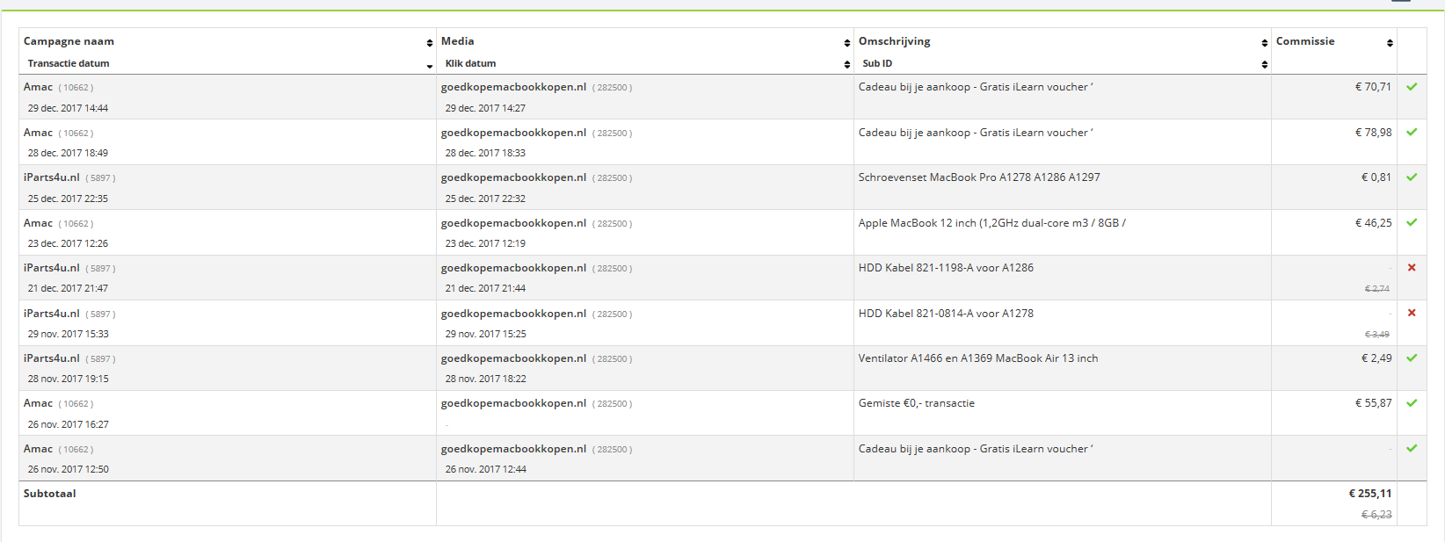Click the click date '26 nov. 2017 12:44'
This screenshot has height=542, width=1445.
[485, 469]
